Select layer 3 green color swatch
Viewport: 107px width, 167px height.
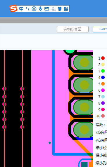pos(103,71)
